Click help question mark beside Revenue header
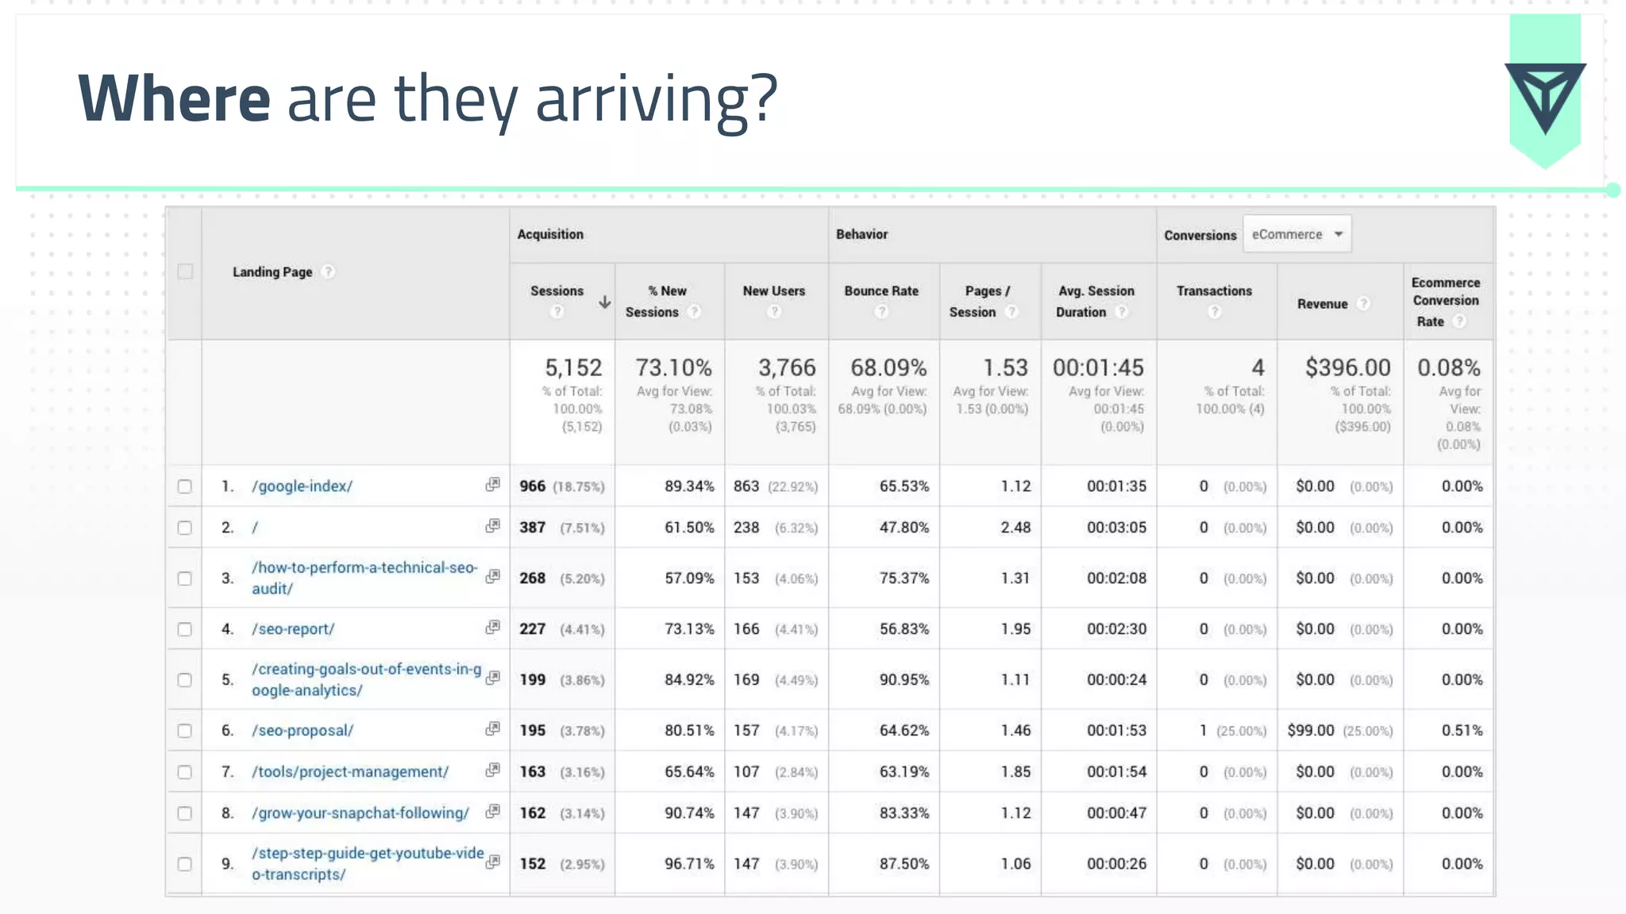Viewport: 1626px width, 914px height. coord(1363,304)
